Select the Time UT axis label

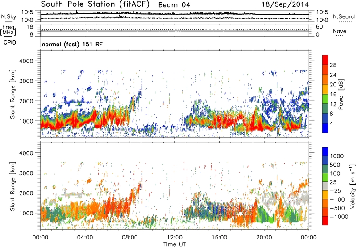(174, 244)
